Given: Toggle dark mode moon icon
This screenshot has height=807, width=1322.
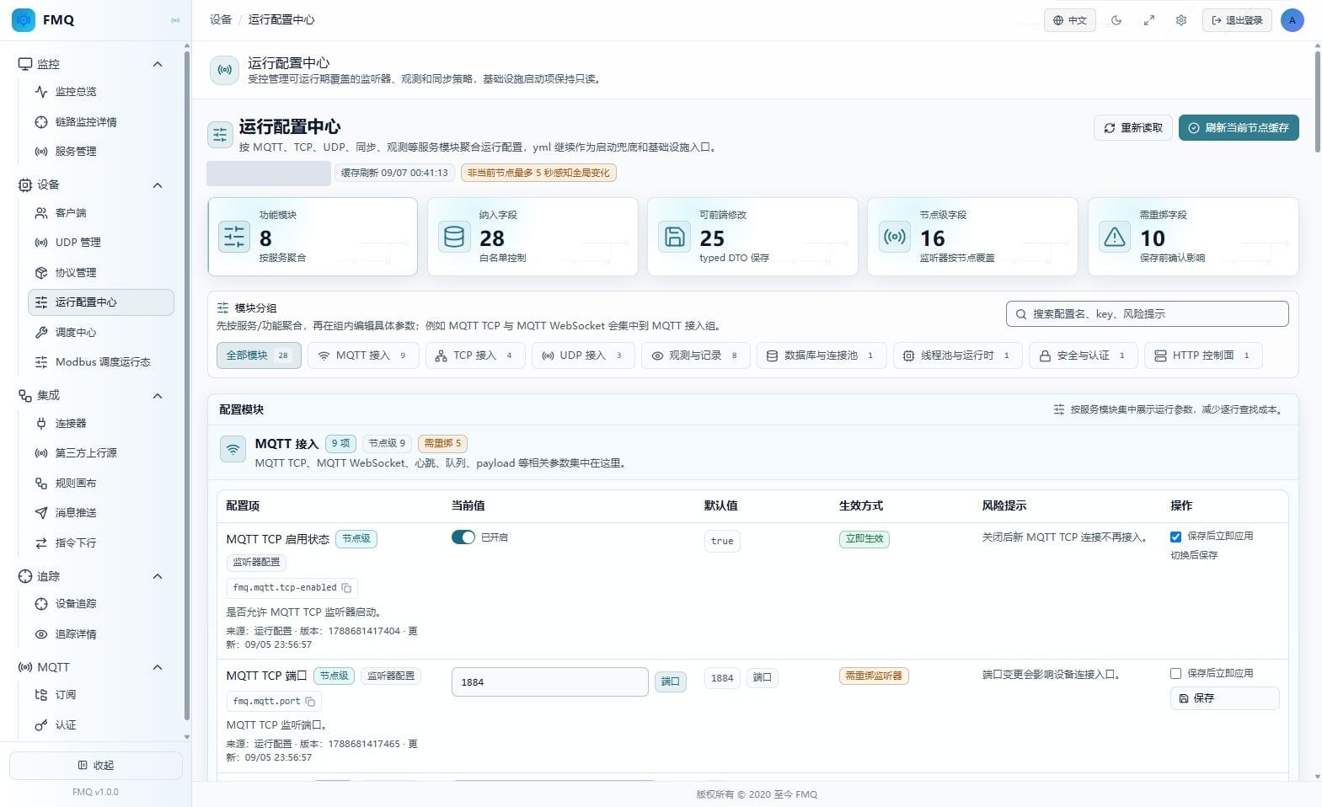Looking at the screenshot, I should [1116, 20].
